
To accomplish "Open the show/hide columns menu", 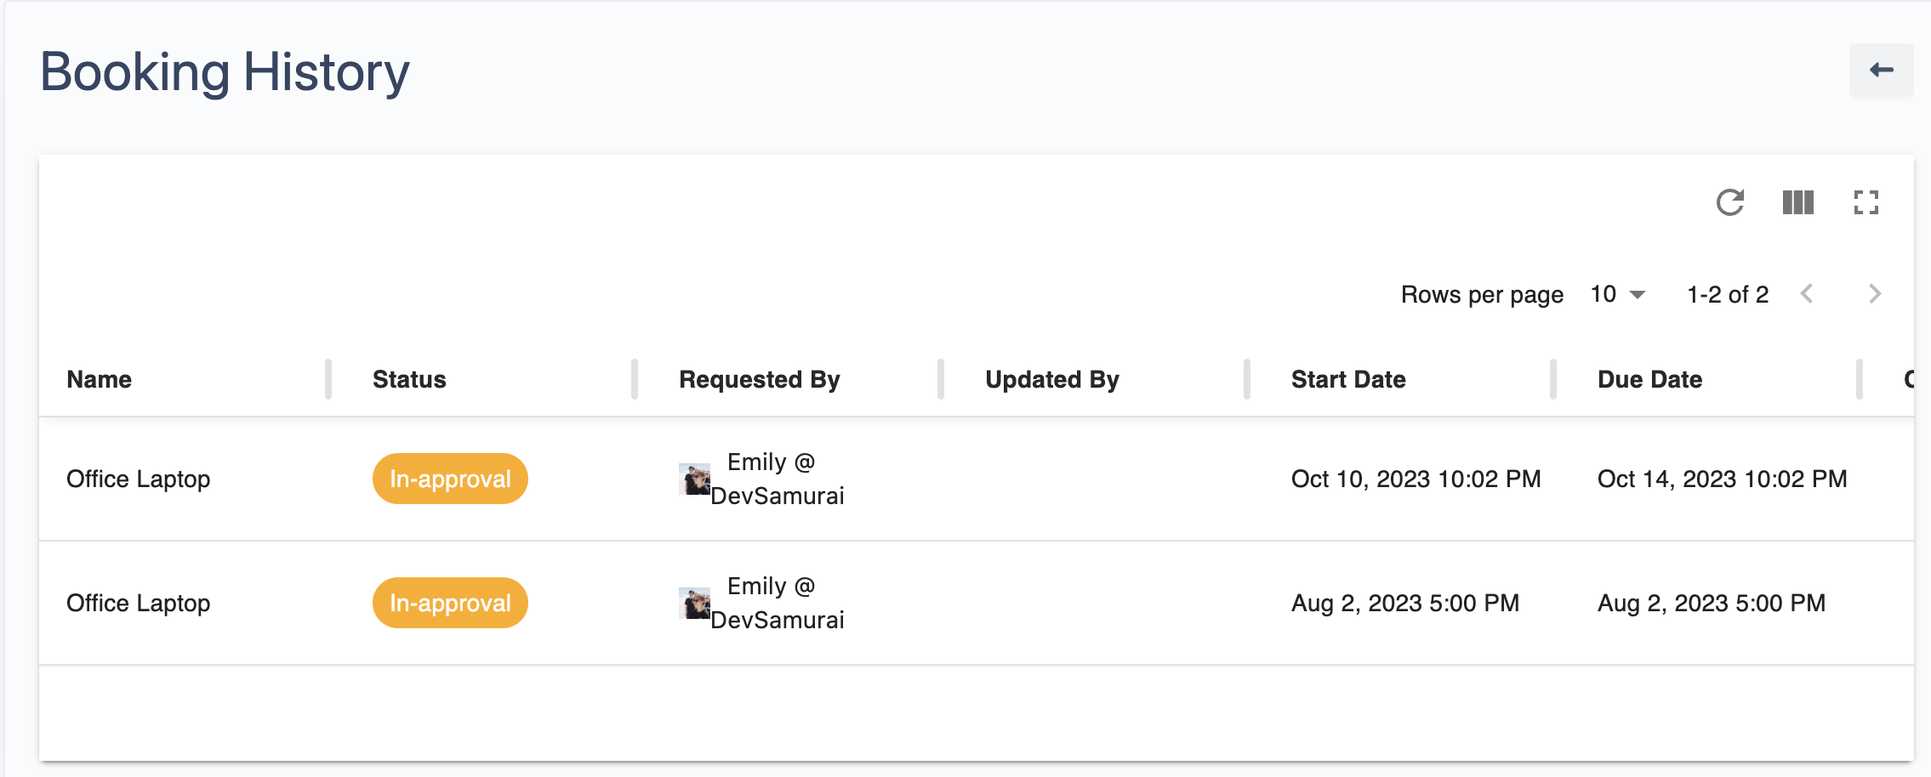I will [1797, 202].
